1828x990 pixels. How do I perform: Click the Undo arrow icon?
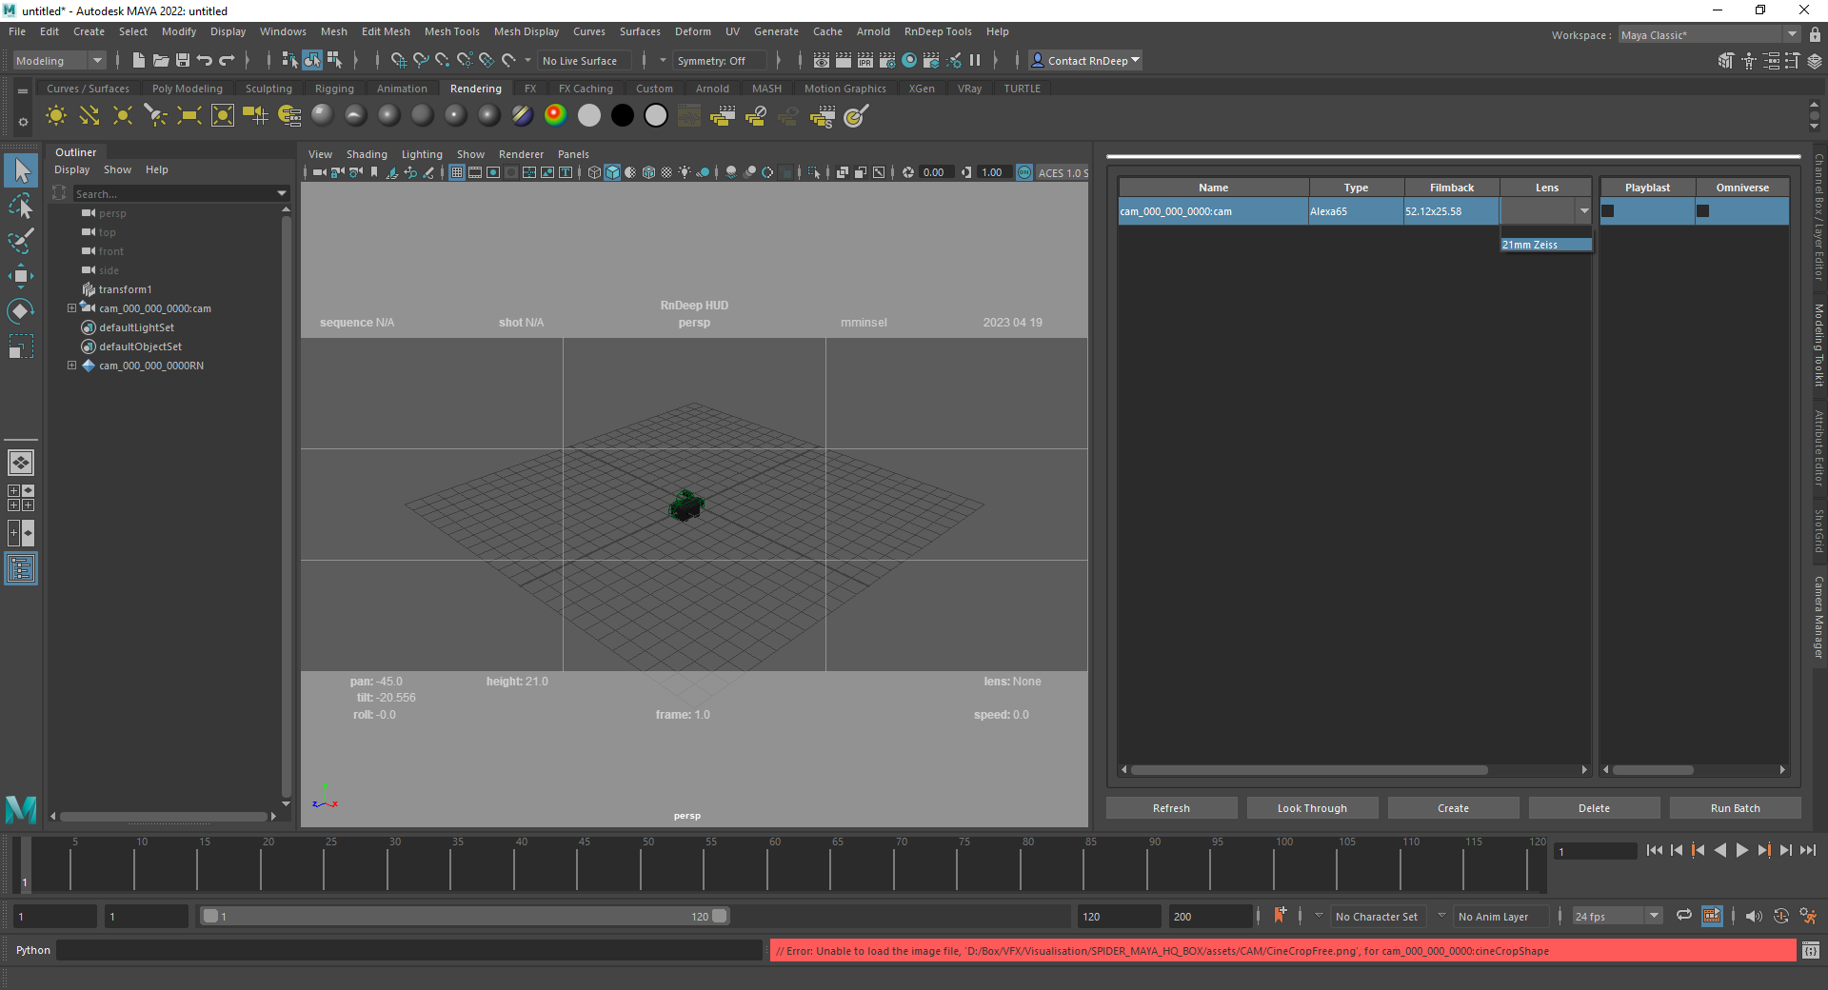click(205, 61)
